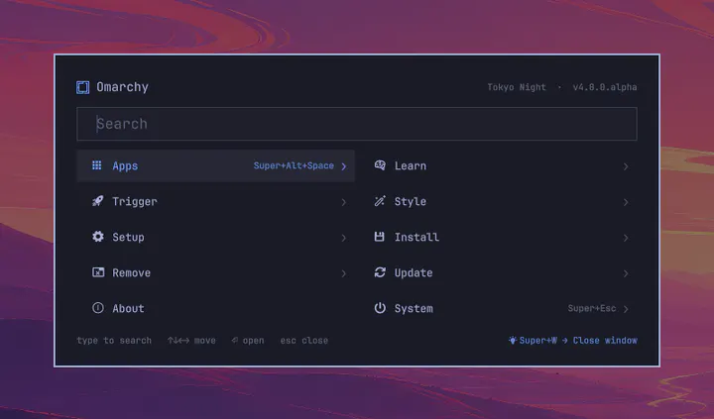Open the About menu entry

point(216,308)
